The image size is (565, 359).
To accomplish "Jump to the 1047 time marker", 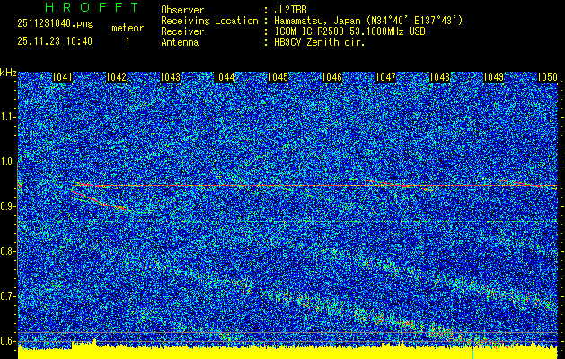I will pyautogui.click(x=385, y=78).
